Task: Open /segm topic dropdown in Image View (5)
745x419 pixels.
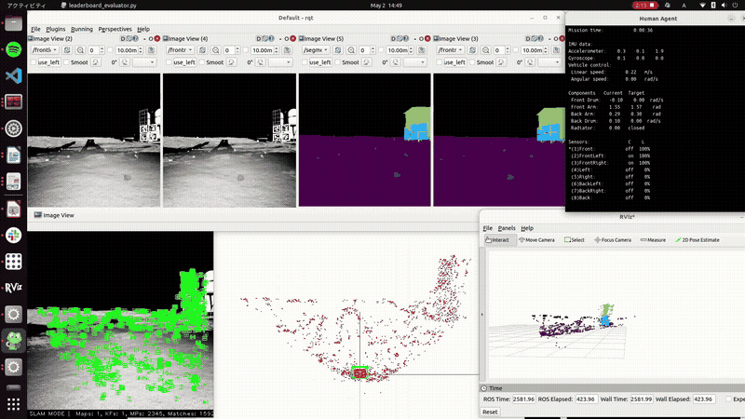Action: 316,50
